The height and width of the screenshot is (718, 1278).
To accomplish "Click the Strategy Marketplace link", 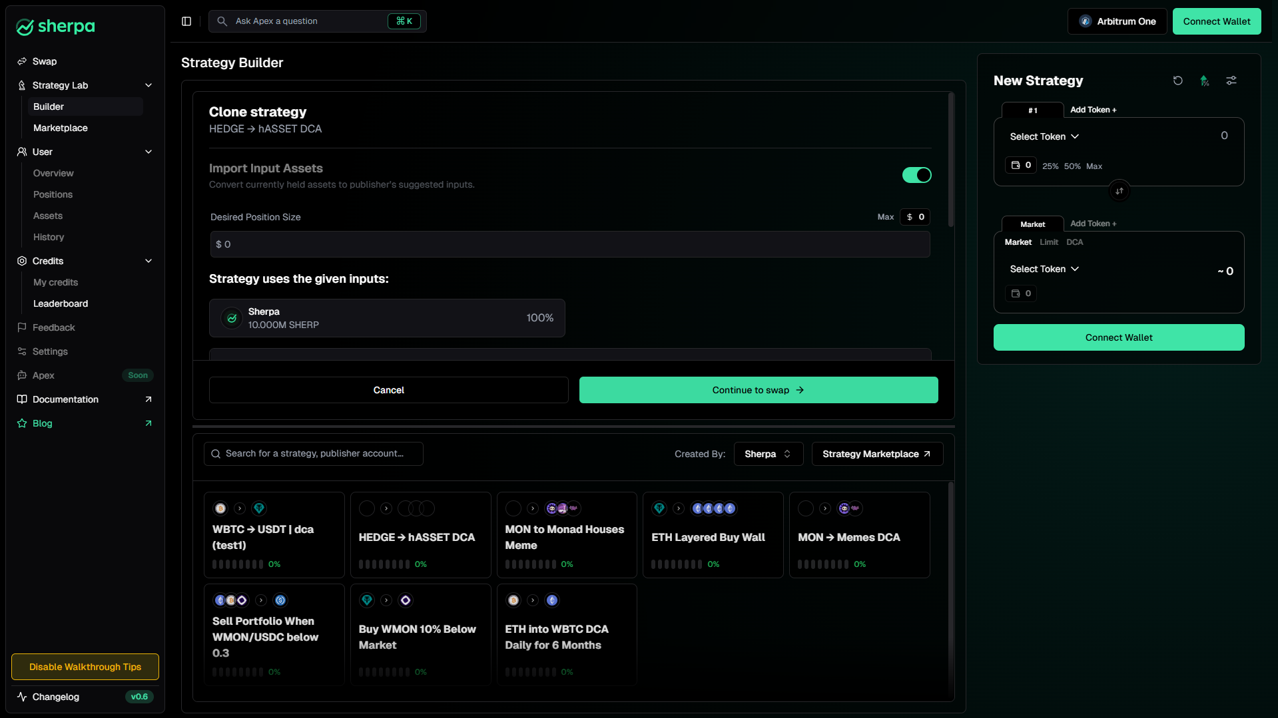I will 876,454.
